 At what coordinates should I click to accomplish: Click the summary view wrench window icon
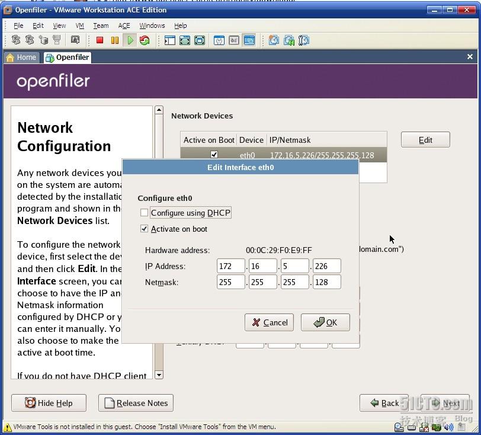(219, 40)
